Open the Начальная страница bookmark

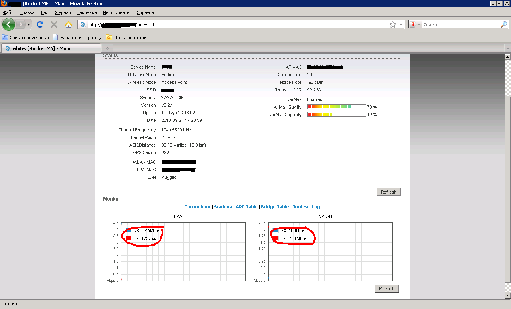77,38
